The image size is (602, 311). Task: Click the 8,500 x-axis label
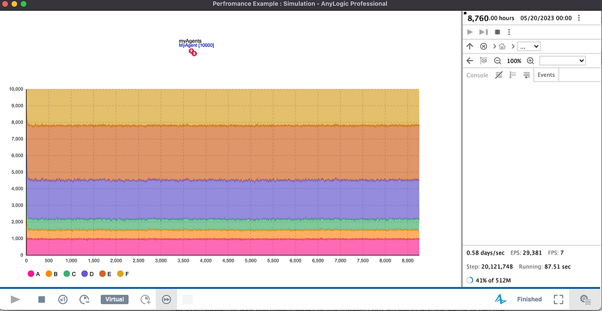[408, 261]
